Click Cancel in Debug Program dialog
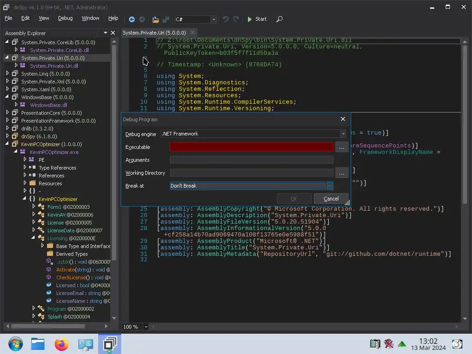This screenshot has height=354, width=472. point(331,199)
